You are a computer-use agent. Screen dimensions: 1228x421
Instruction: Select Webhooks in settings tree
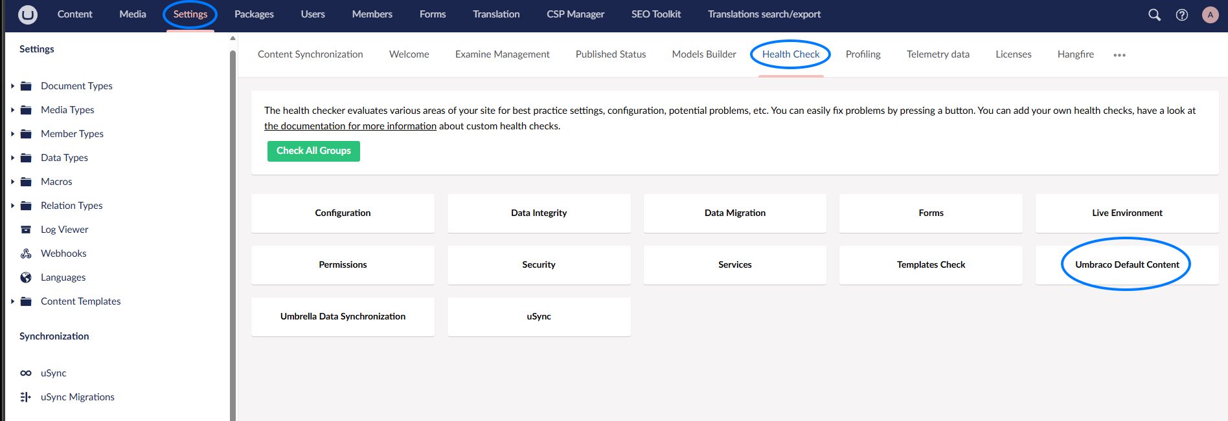pyautogui.click(x=63, y=254)
